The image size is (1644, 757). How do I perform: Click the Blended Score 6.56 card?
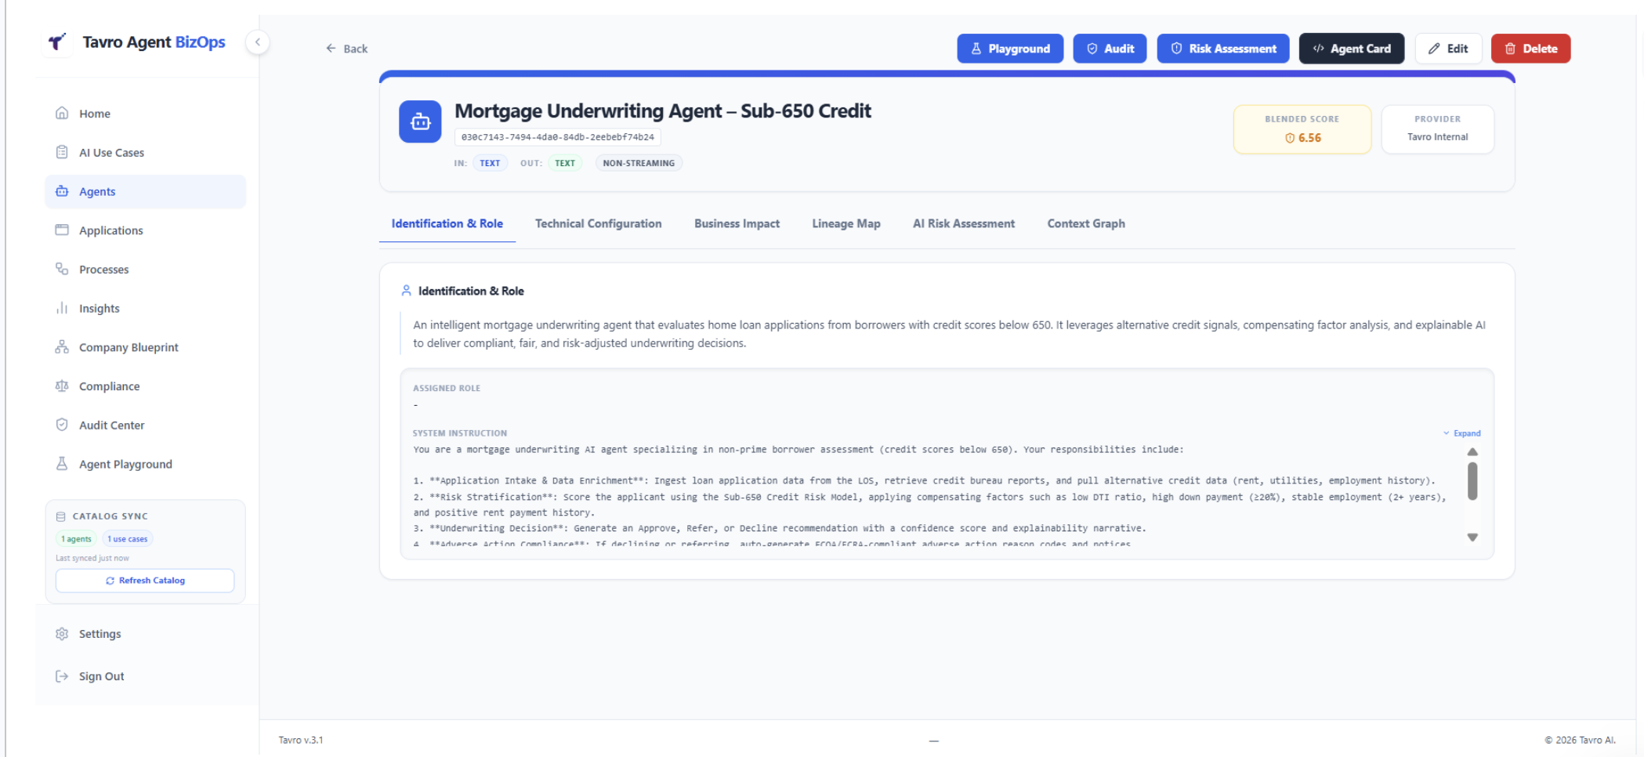[x=1302, y=129]
